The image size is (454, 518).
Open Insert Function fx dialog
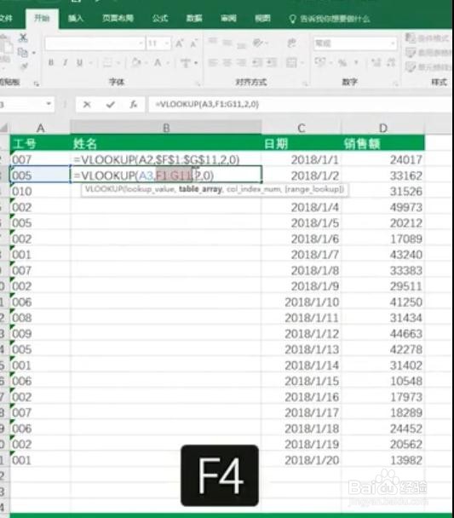tap(133, 105)
